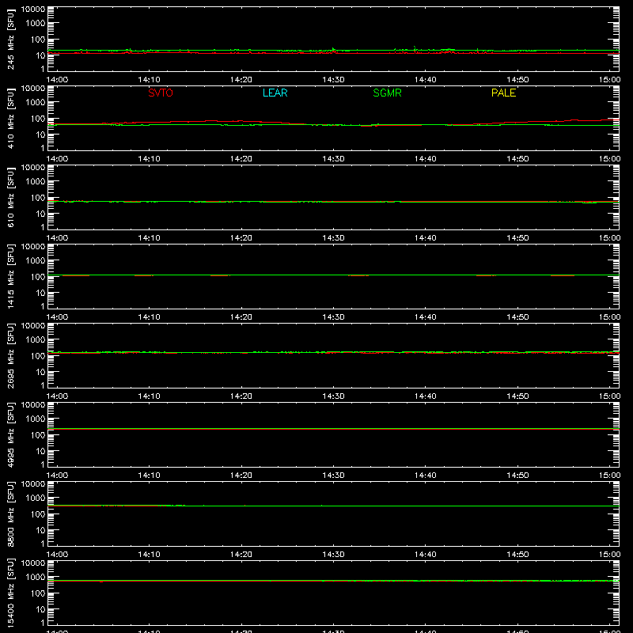
Task: Click 14:00 on the 245 MHz time axis
Action: pos(57,80)
